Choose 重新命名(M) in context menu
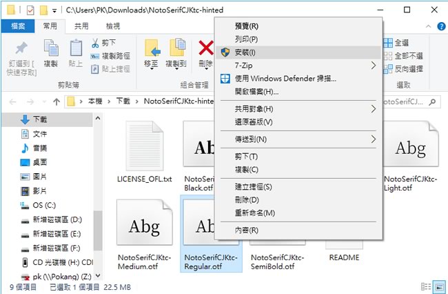 (298, 213)
